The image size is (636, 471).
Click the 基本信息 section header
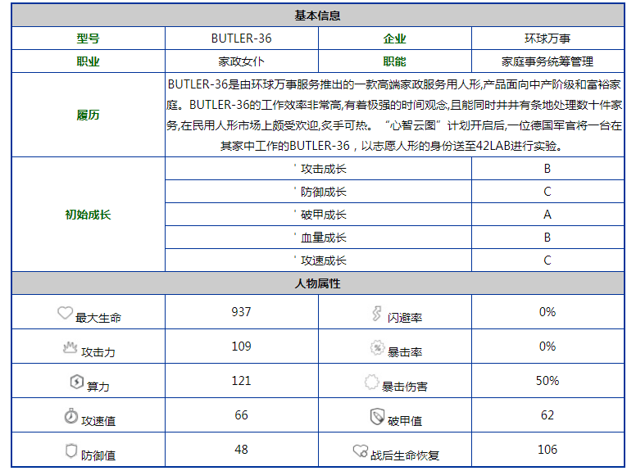318,16
